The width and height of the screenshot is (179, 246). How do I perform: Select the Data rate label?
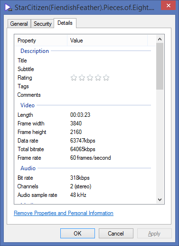pyautogui.click(x=28, y=141)
